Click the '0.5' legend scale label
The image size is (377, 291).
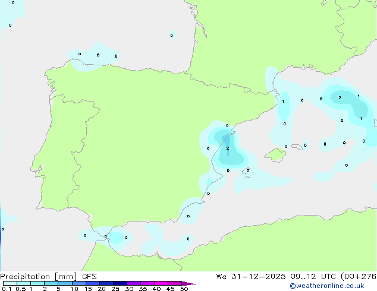21,289
